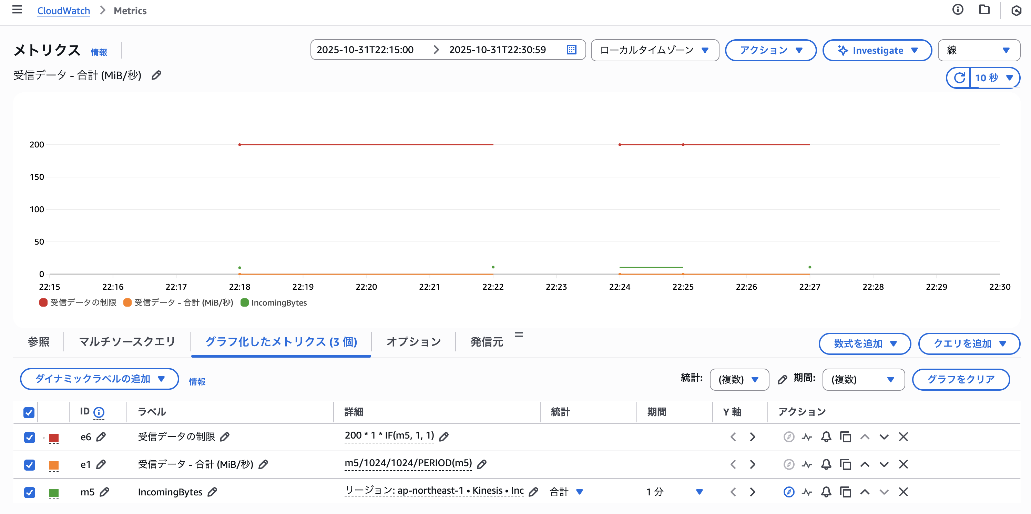Switch to the オプション tab
The image size is (1031, 514).
coord(413,342)
